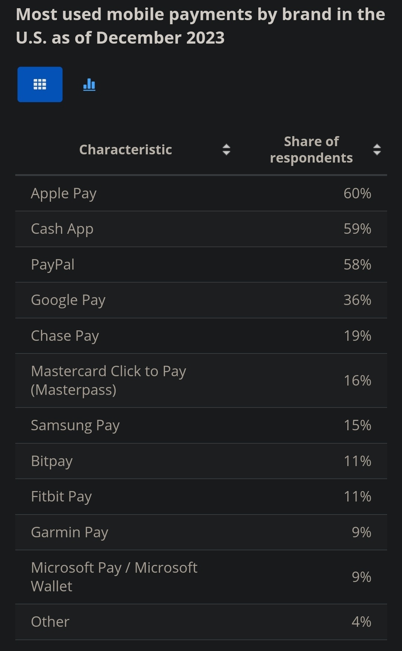Screen dimensions: 402x651
Task: Click the Share of respondents header
Action: [311, 150]
